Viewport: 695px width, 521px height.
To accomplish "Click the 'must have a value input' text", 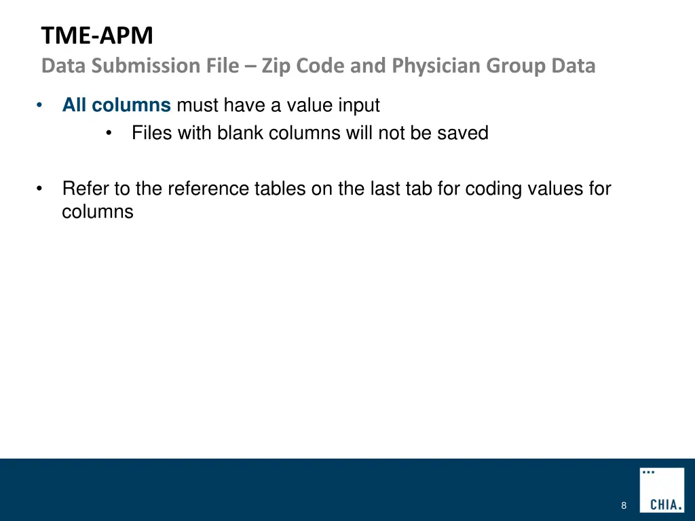I will coord(278,106).
